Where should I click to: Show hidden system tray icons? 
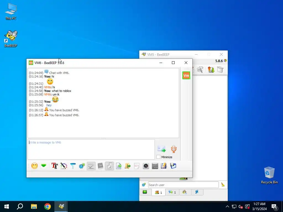(x=227, y=206)
